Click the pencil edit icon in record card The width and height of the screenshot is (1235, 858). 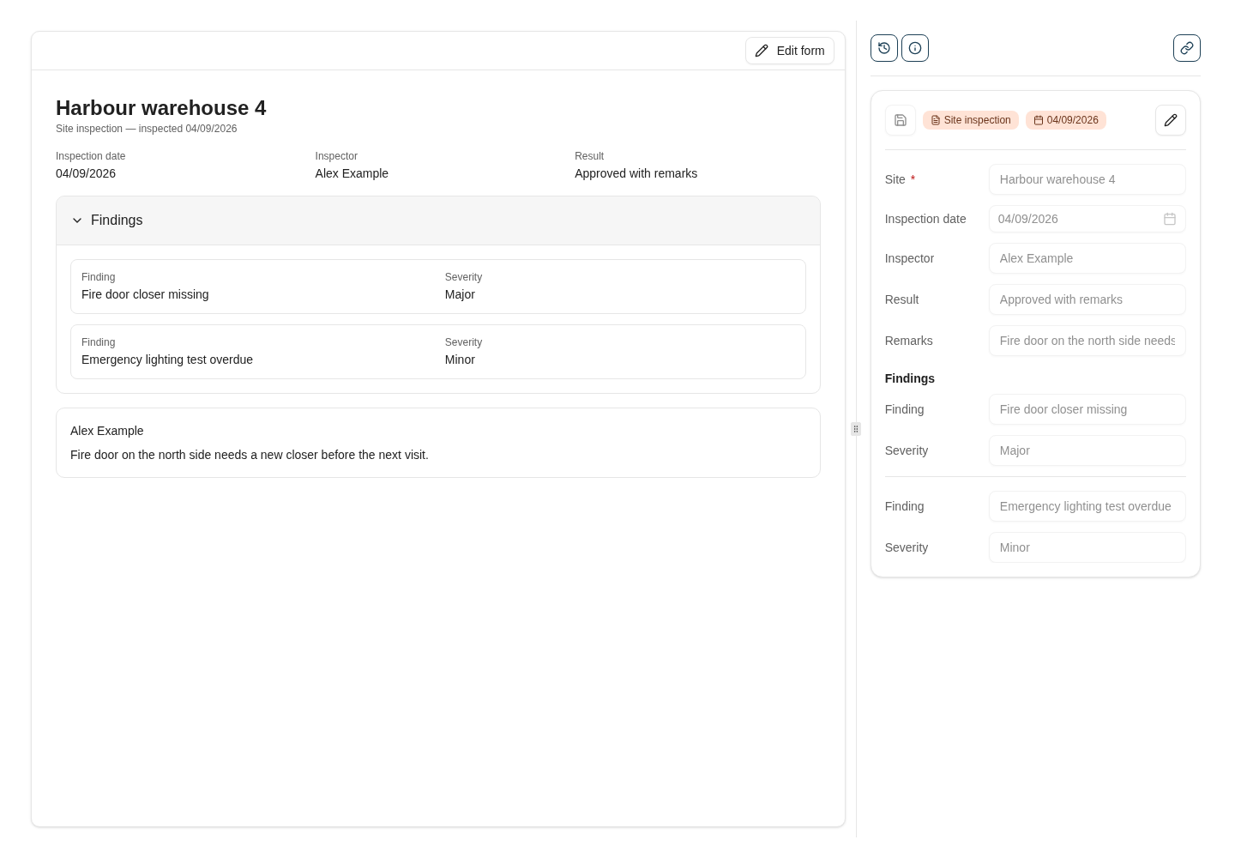coord(1170,120)
